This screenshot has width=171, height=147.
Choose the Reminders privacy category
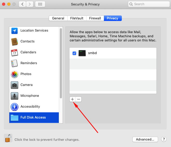pyautogui.click(x=28, y=63)
